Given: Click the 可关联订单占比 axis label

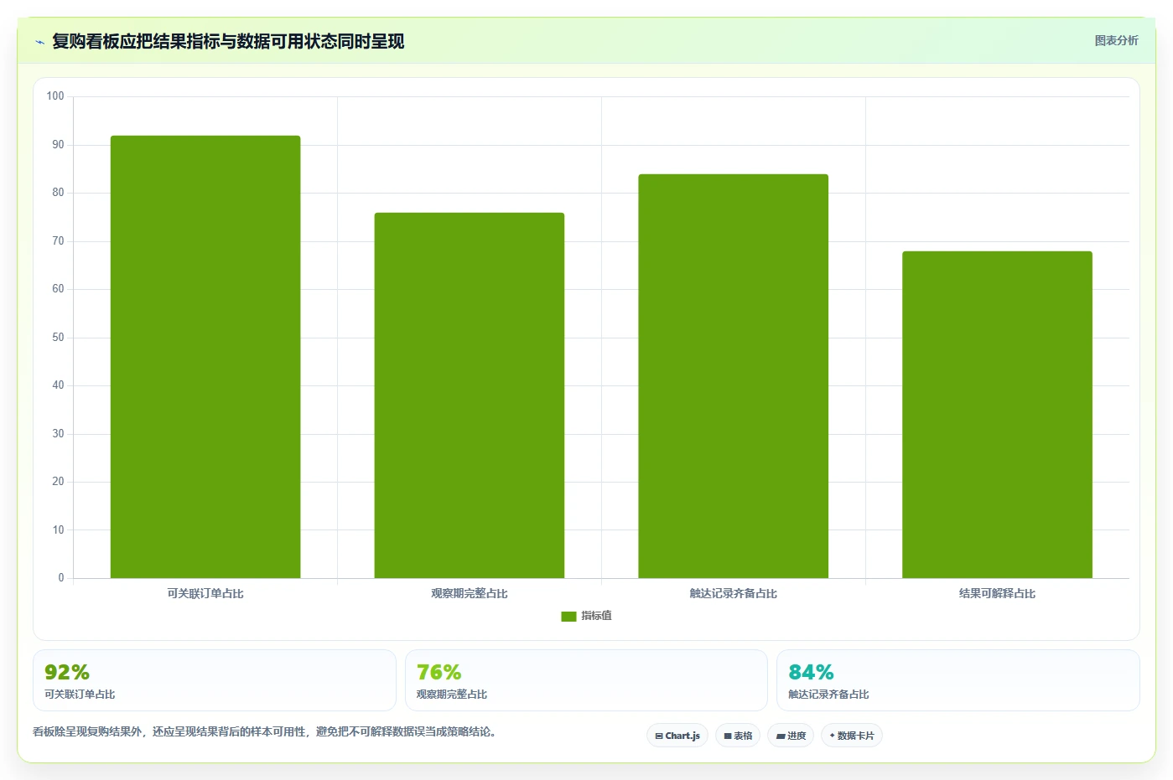Looking at the screenshot, I should pos(205,593).
